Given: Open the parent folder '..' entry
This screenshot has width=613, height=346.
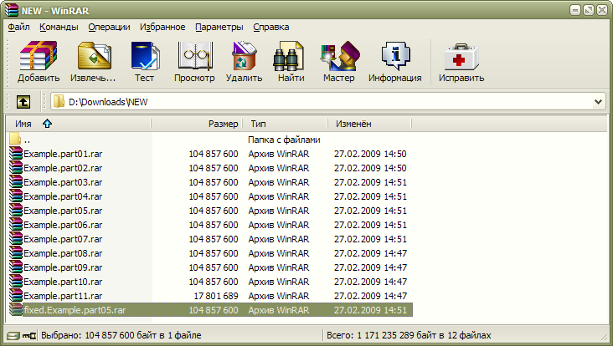Looking at the screenshot, I should pos(27,140).
